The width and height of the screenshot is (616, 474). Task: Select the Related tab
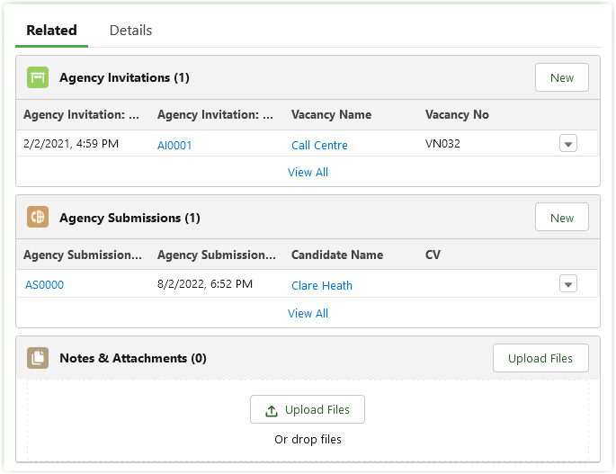(x=51, y=31)
